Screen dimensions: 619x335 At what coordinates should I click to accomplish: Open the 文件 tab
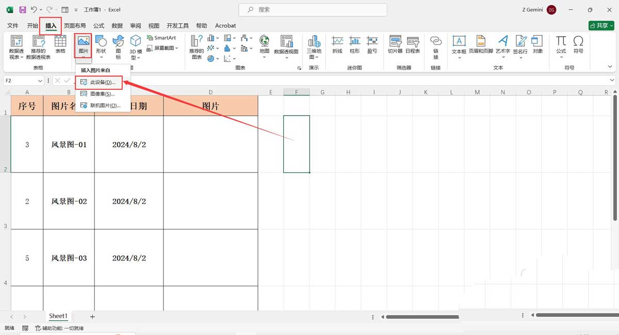click(13, 25)
